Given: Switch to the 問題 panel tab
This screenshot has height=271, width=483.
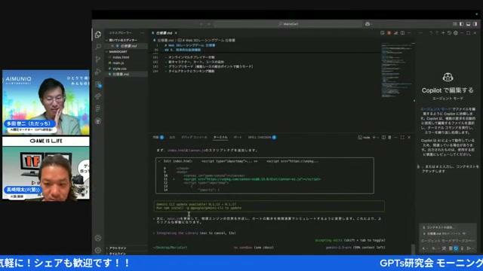Looking at the screenshot, I should coord(158,137).
